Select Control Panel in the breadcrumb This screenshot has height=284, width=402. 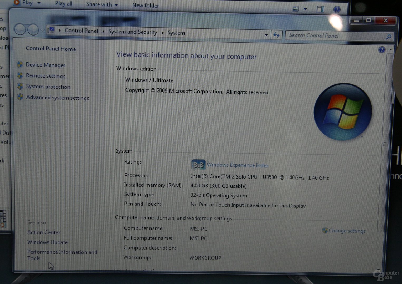point(81,31)
